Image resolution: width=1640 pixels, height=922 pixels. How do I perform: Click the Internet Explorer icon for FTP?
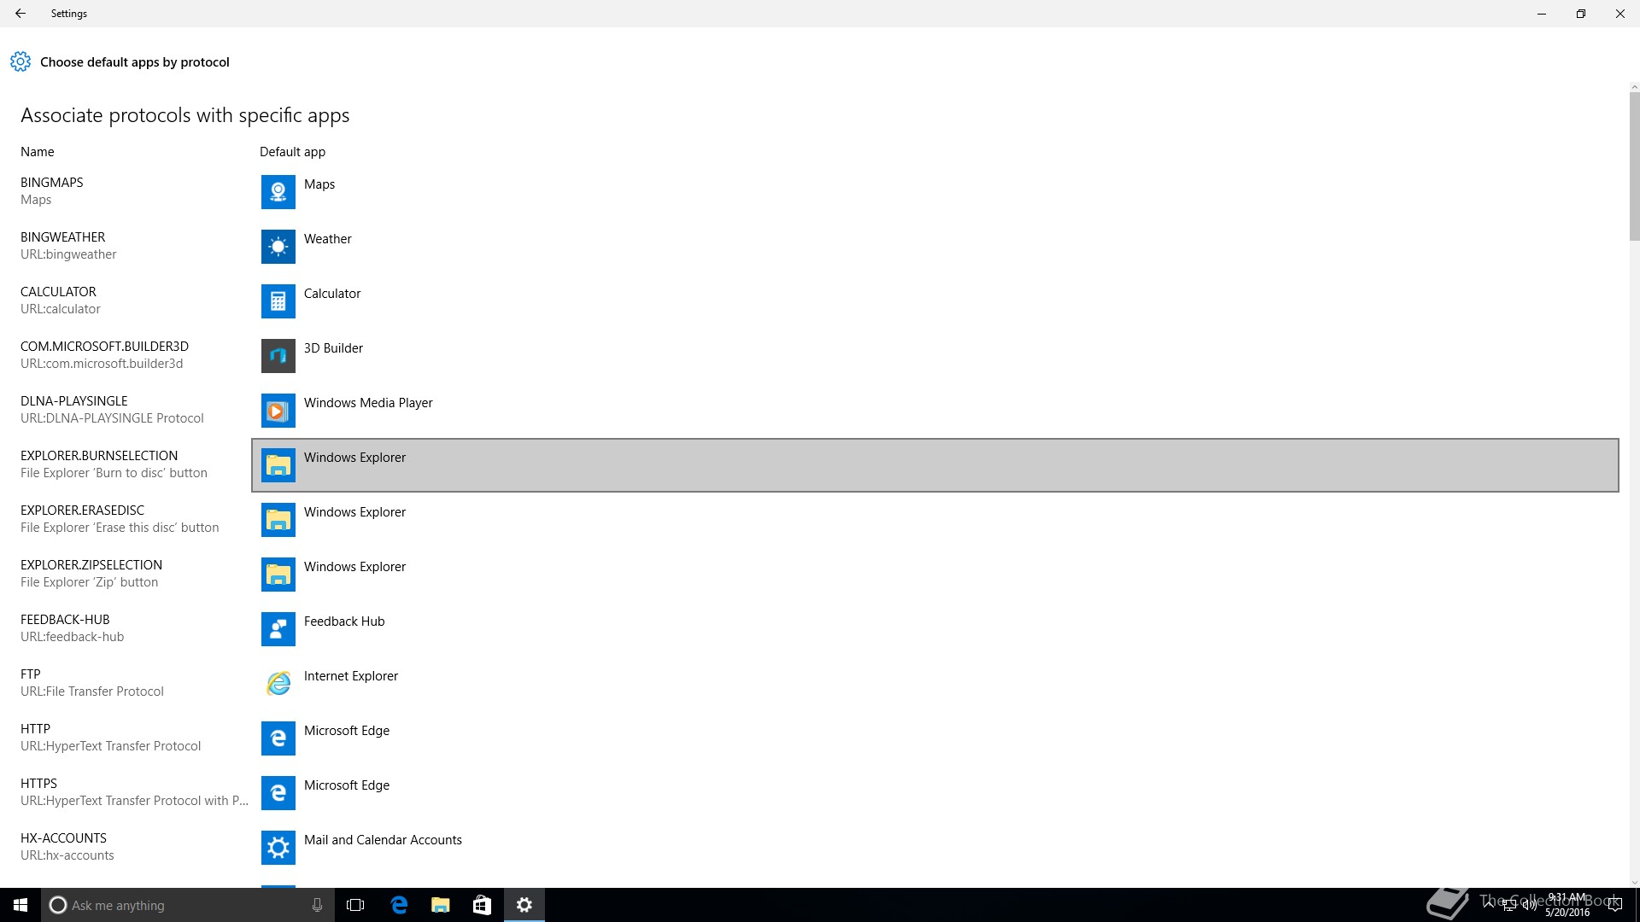coord(278,684)
